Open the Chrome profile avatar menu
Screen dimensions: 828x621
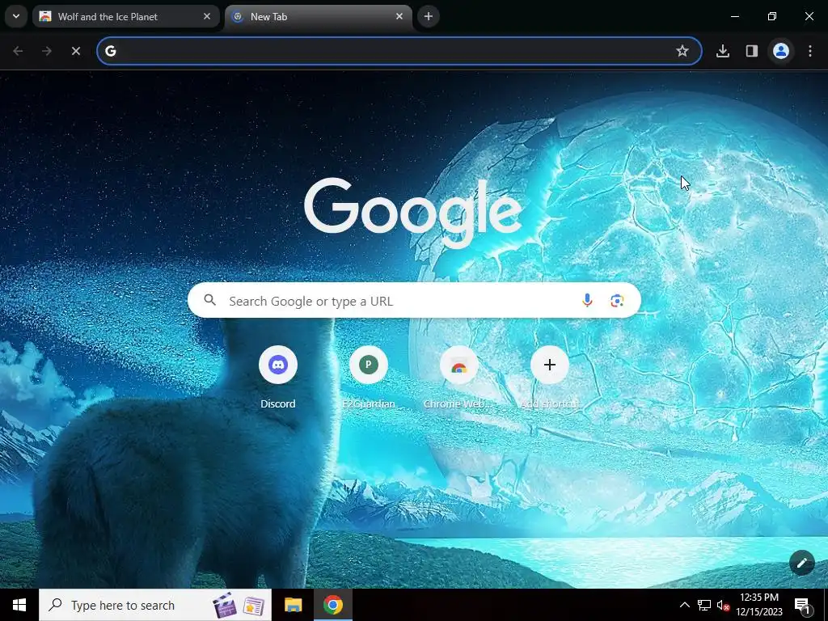pos(781,51)
